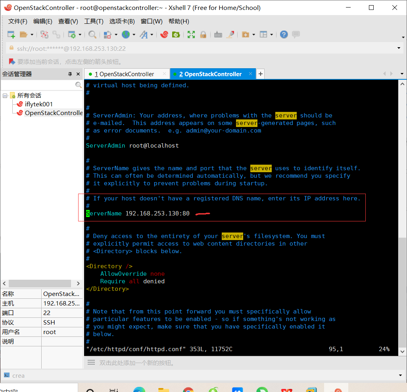Click the highlighter pen icon
This screenshot has width=407, height=392.
pos(230,35)
